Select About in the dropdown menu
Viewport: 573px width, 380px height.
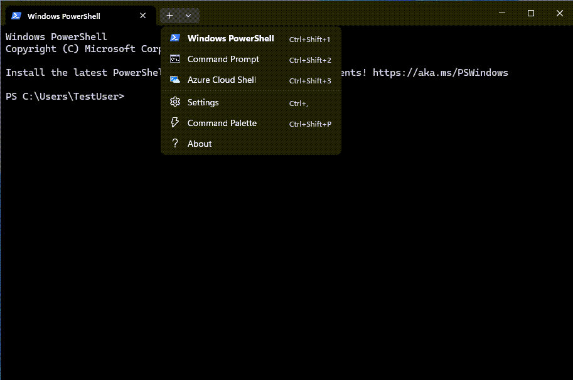point(251,144)
